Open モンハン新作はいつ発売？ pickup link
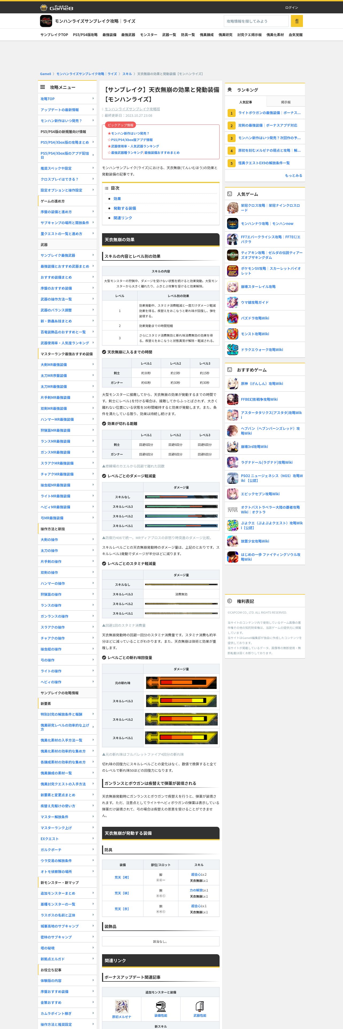Image resolution: width=343 pixels, height=1029 pixels. (x=130, y=133)
